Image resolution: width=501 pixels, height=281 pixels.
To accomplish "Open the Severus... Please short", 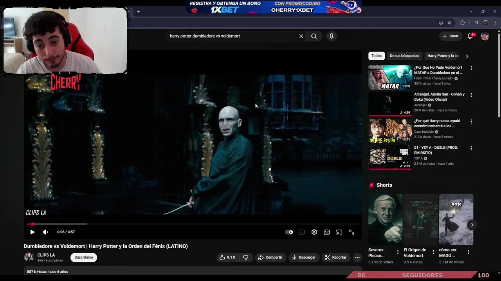I will [x=385, y=219].
